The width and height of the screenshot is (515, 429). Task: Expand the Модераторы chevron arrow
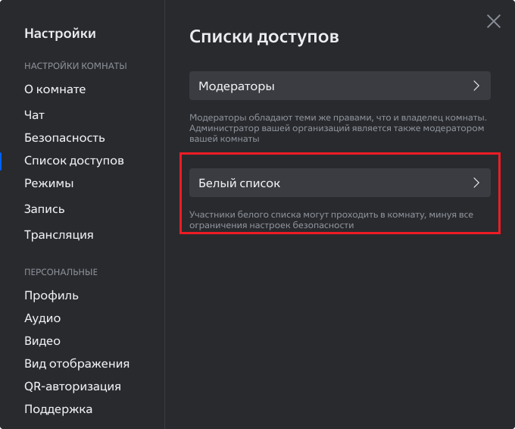click(x=476, y=86)
